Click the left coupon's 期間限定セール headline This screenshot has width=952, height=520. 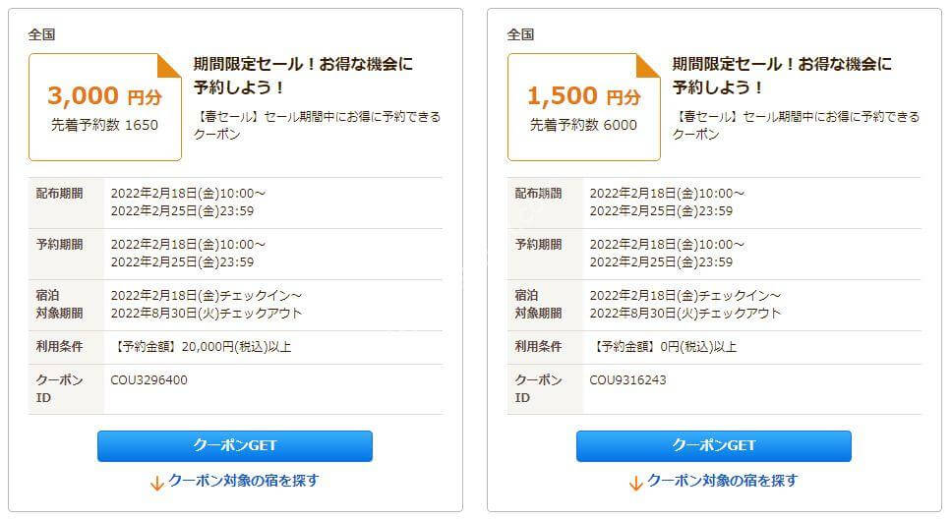coord(303,76)
